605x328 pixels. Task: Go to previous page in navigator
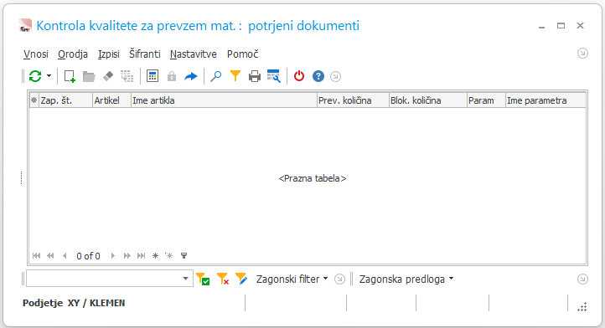[50, 255]
